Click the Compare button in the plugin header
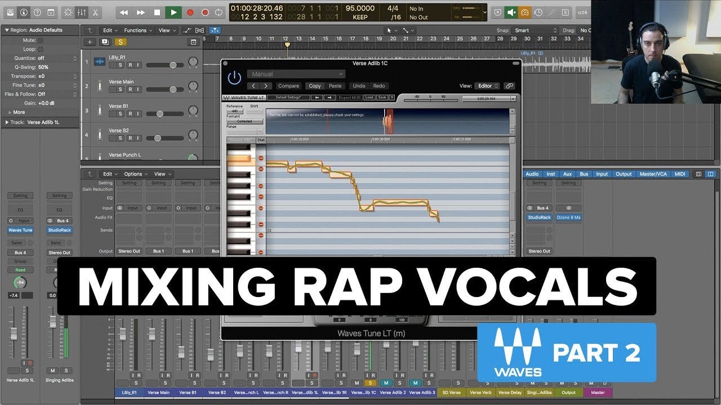Image resolution: width=721 pixels, height=405 pixels. 289,85
